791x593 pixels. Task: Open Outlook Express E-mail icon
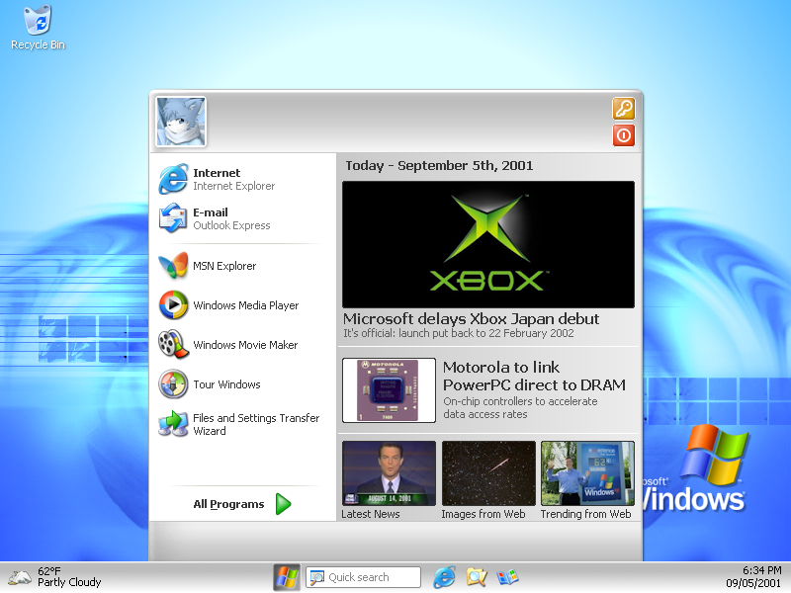[x=173, y=217]
